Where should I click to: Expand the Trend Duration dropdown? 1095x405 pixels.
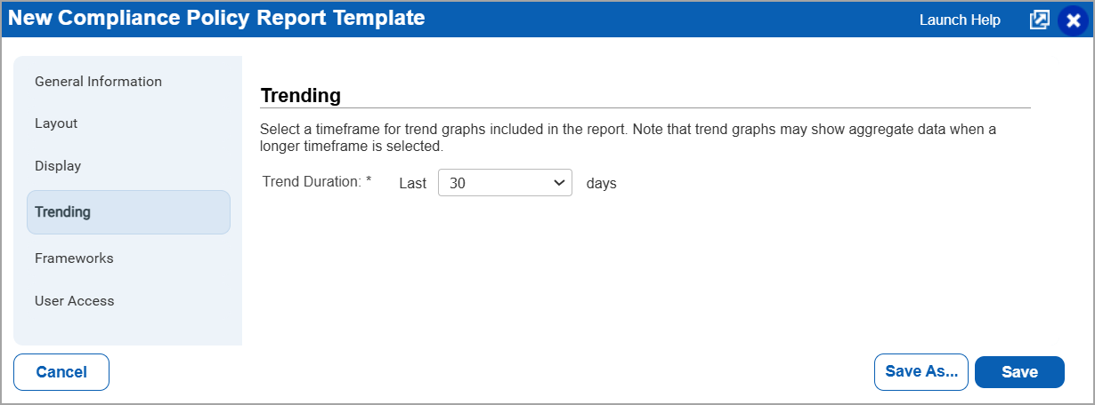[505, 183]
